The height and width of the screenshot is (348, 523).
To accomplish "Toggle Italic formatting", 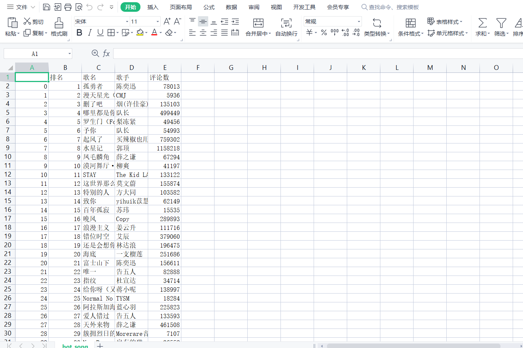I will pos(90,33).
